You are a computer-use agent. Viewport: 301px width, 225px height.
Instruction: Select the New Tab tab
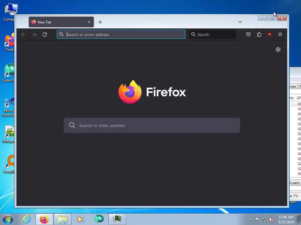click(61, 22)
